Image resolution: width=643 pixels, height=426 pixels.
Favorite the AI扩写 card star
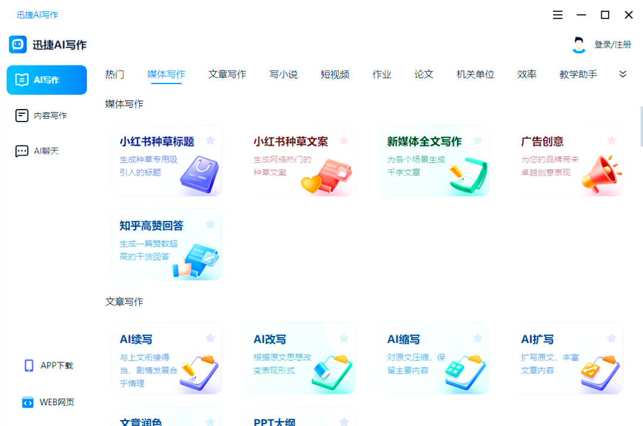tap(611, 338)
